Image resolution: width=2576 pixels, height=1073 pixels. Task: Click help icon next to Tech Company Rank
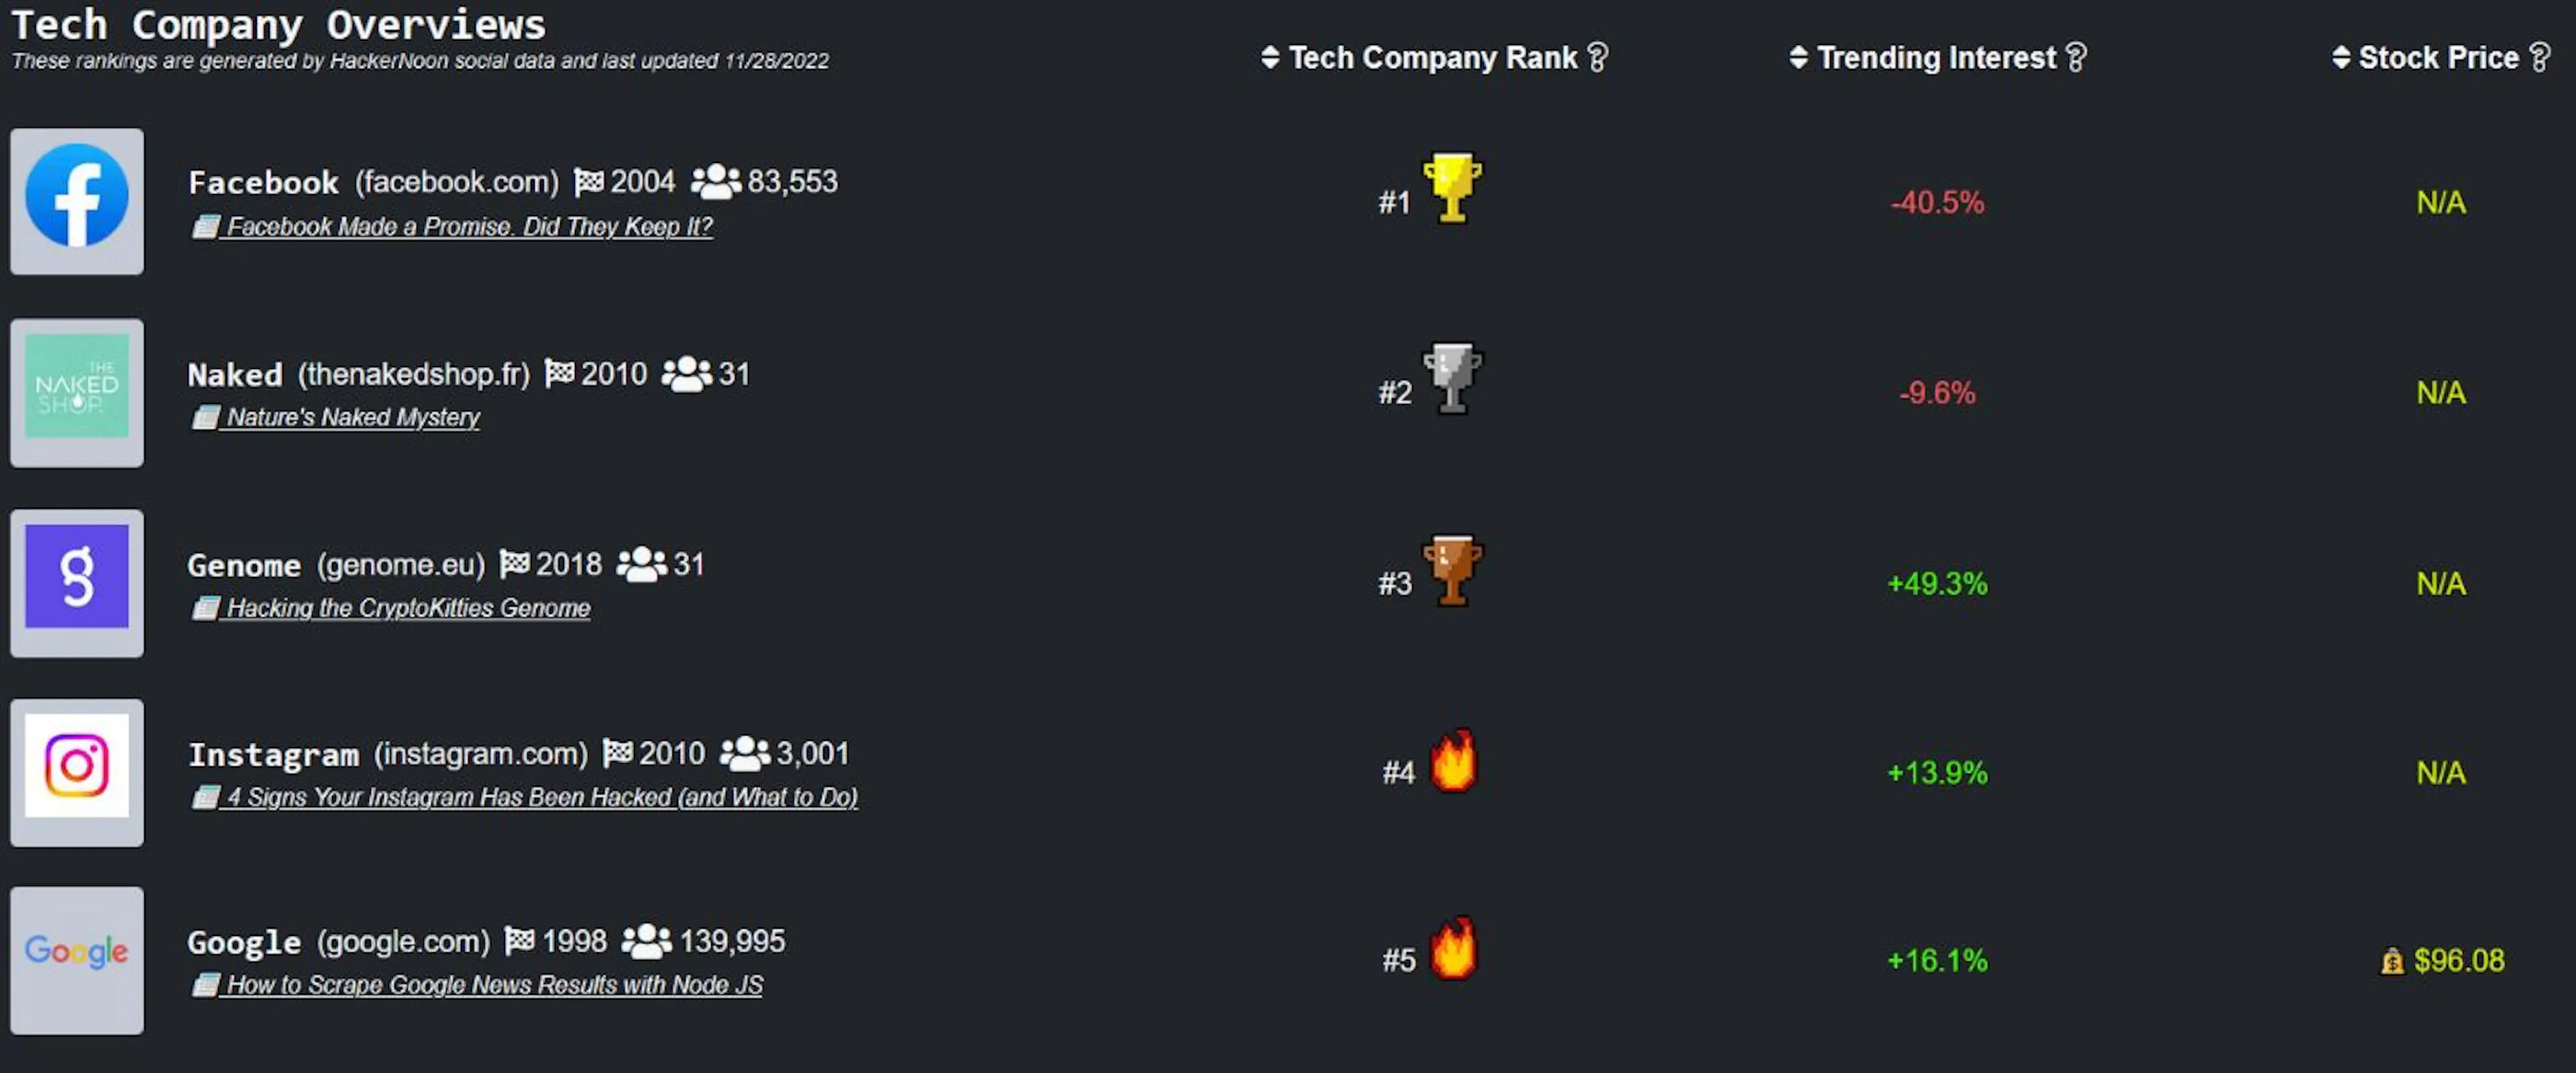coord(1598,57)
